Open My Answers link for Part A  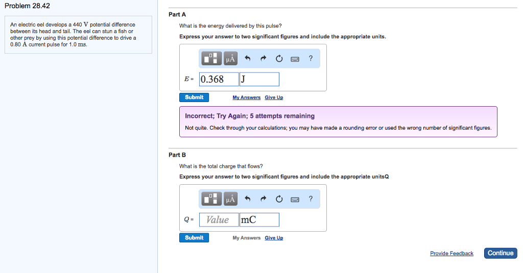coord(246,97)
